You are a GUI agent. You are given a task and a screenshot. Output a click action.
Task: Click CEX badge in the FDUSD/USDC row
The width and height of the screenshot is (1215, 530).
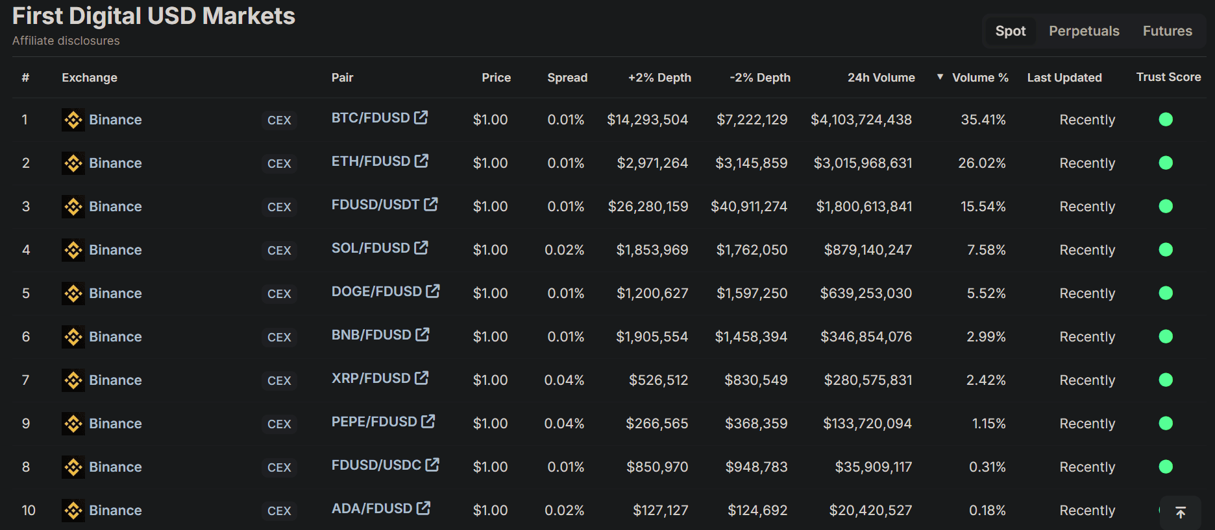[279, 467]
